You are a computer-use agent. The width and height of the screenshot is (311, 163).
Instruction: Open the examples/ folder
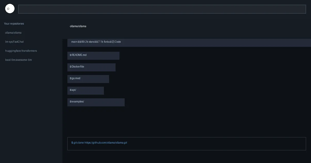pyautogui.click(x=96, y=102)
